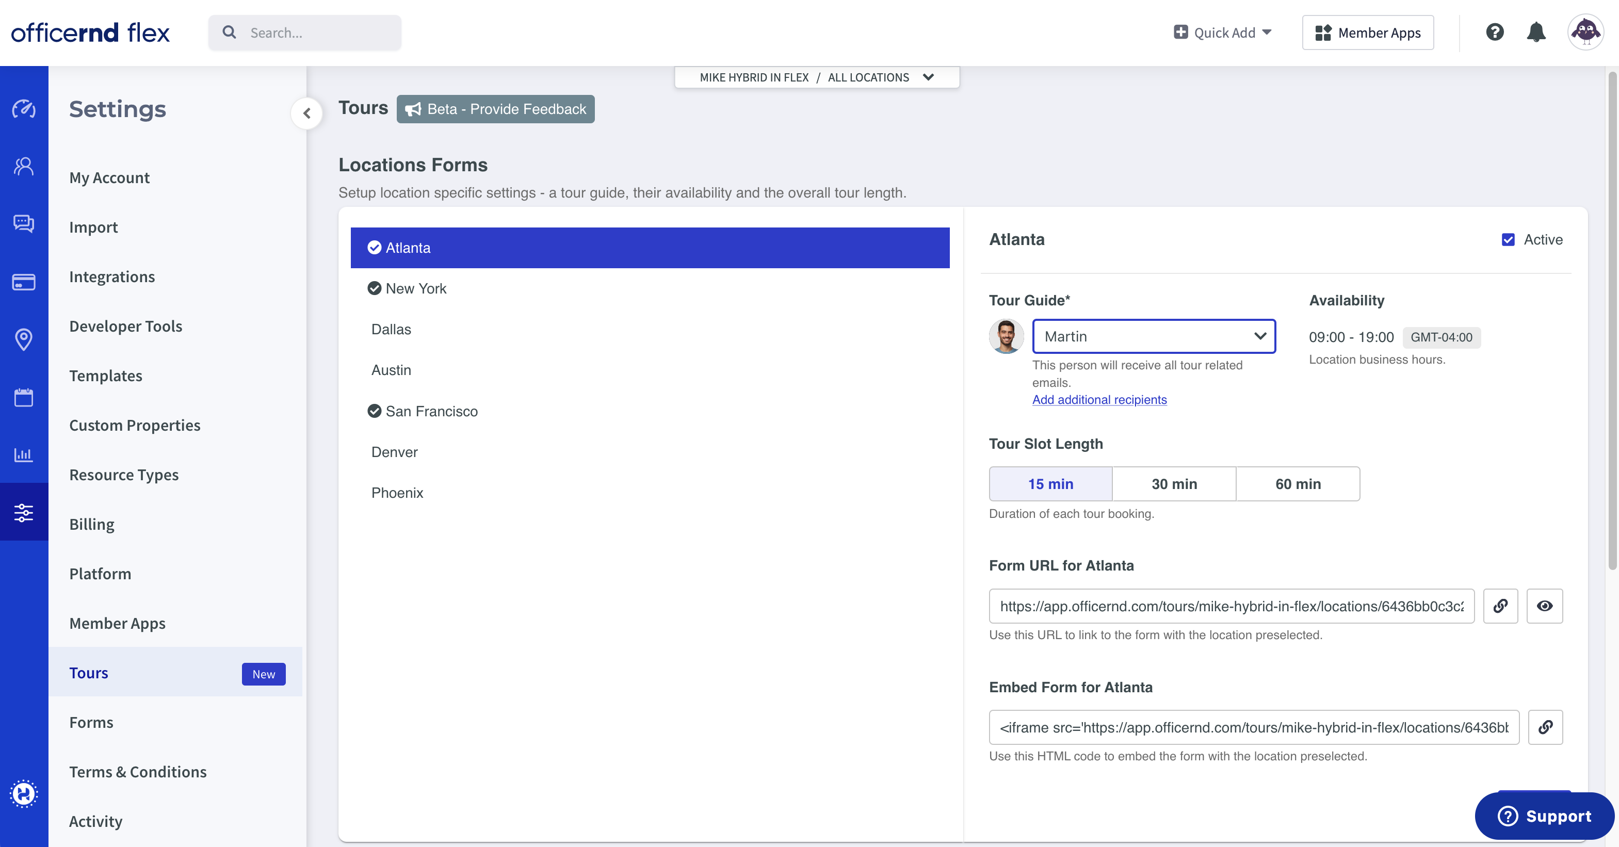This screenshot has width=1619, height=847.
Task: Open the Reports bar chart icon
Action: 24,454
